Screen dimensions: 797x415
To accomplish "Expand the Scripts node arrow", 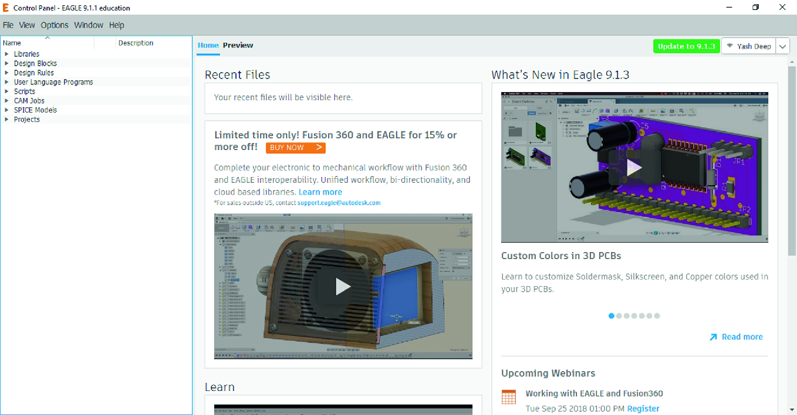I will [x=6, y=91].
